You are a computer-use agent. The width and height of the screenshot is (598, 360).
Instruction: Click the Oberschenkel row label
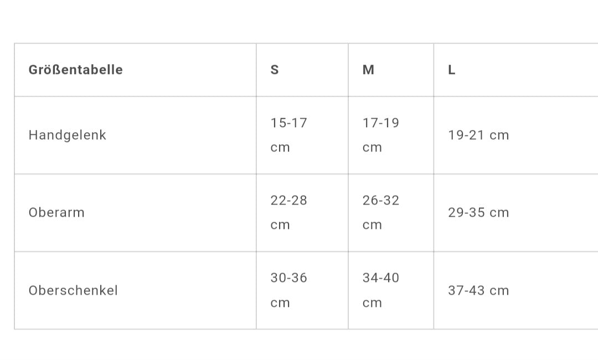tap(73, 290)
